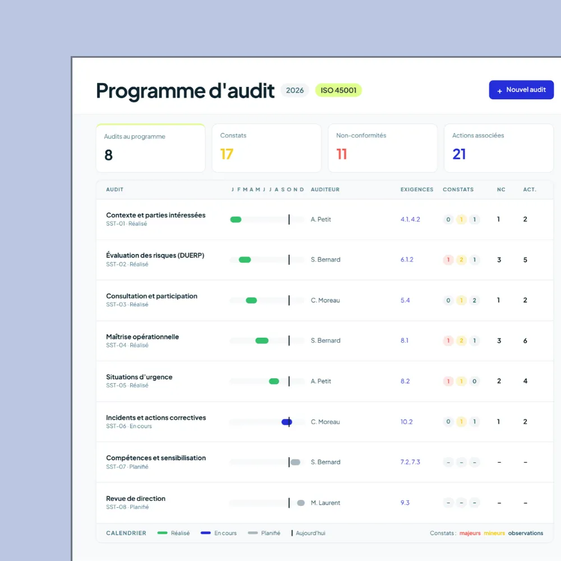Click the red major-findings badge for DUERP
Image resolution: width=561 pixels, height=561 pixels.
448,260
